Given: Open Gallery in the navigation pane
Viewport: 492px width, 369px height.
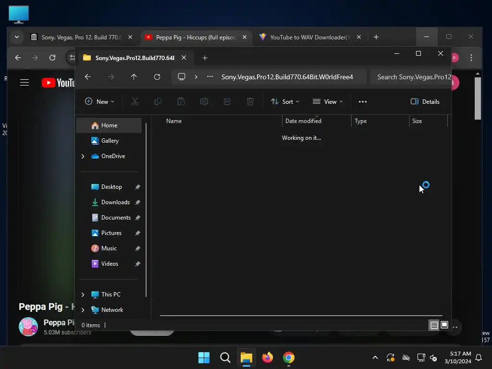Looking at the screenshot, I should coord(109,141).
